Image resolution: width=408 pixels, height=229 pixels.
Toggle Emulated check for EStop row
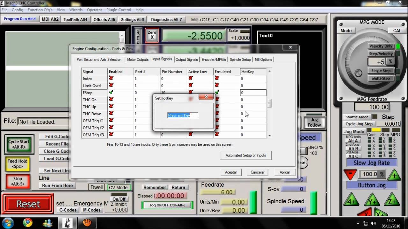tap(217, 92)
